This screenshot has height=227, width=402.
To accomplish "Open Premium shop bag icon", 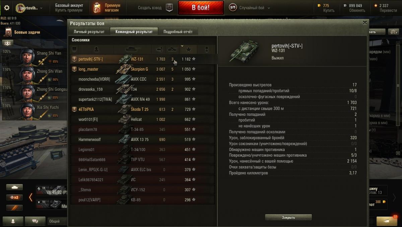I will [97, 8].
